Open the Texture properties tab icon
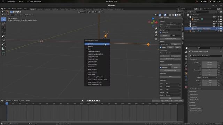 pos(186,87)
